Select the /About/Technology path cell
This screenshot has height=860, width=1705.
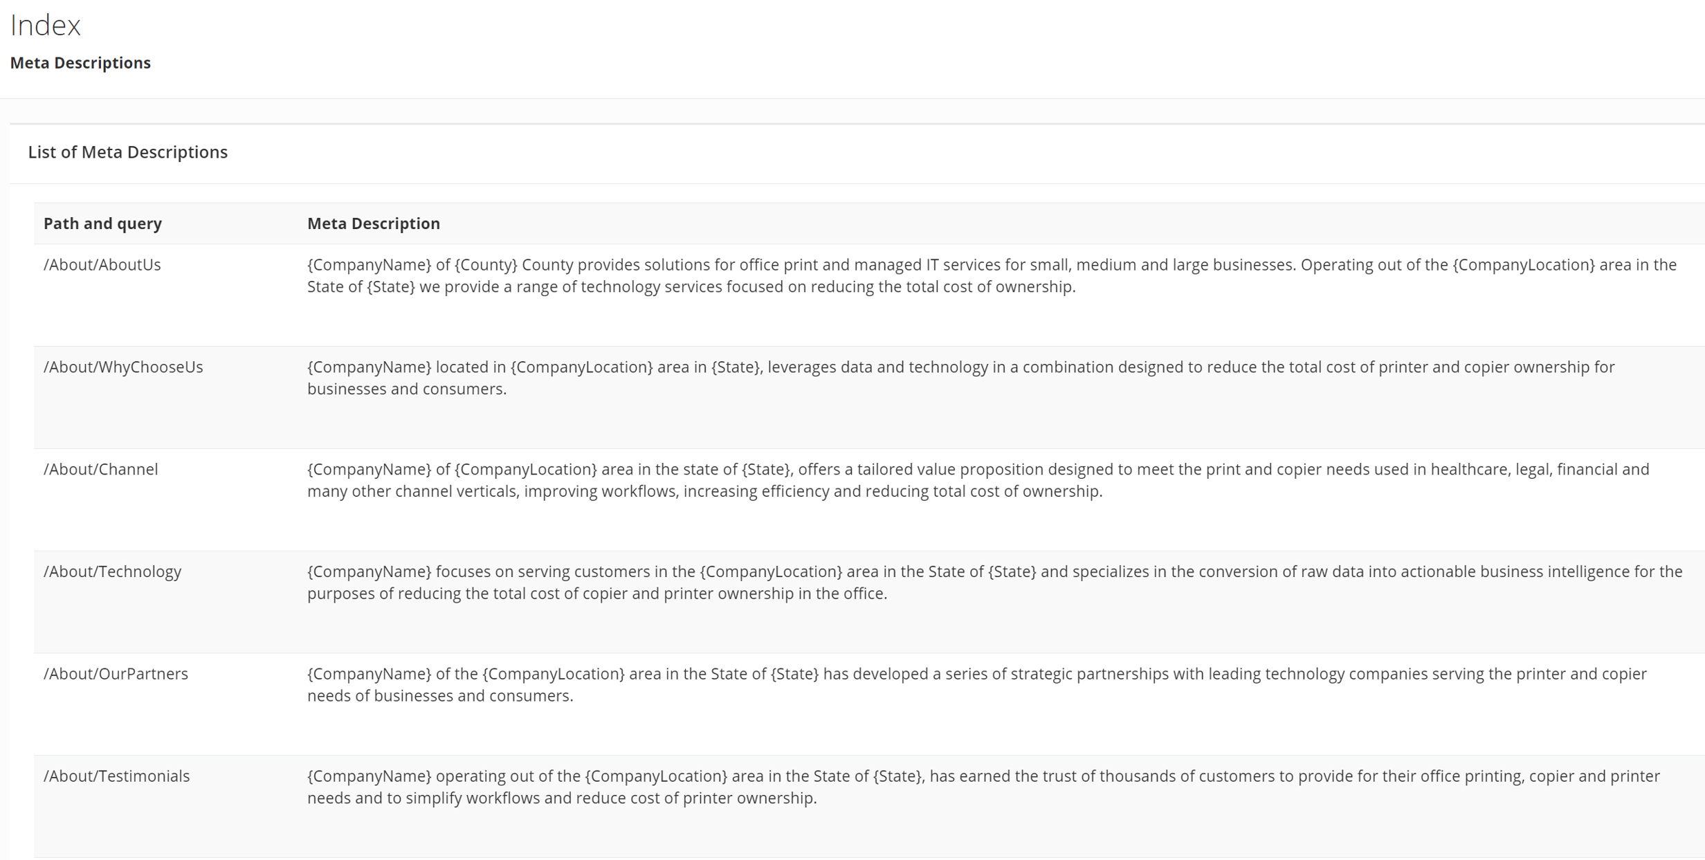coord(112,572)
